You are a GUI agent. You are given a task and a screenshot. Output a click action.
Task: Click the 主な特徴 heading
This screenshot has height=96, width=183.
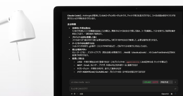(x=72, y=24)
